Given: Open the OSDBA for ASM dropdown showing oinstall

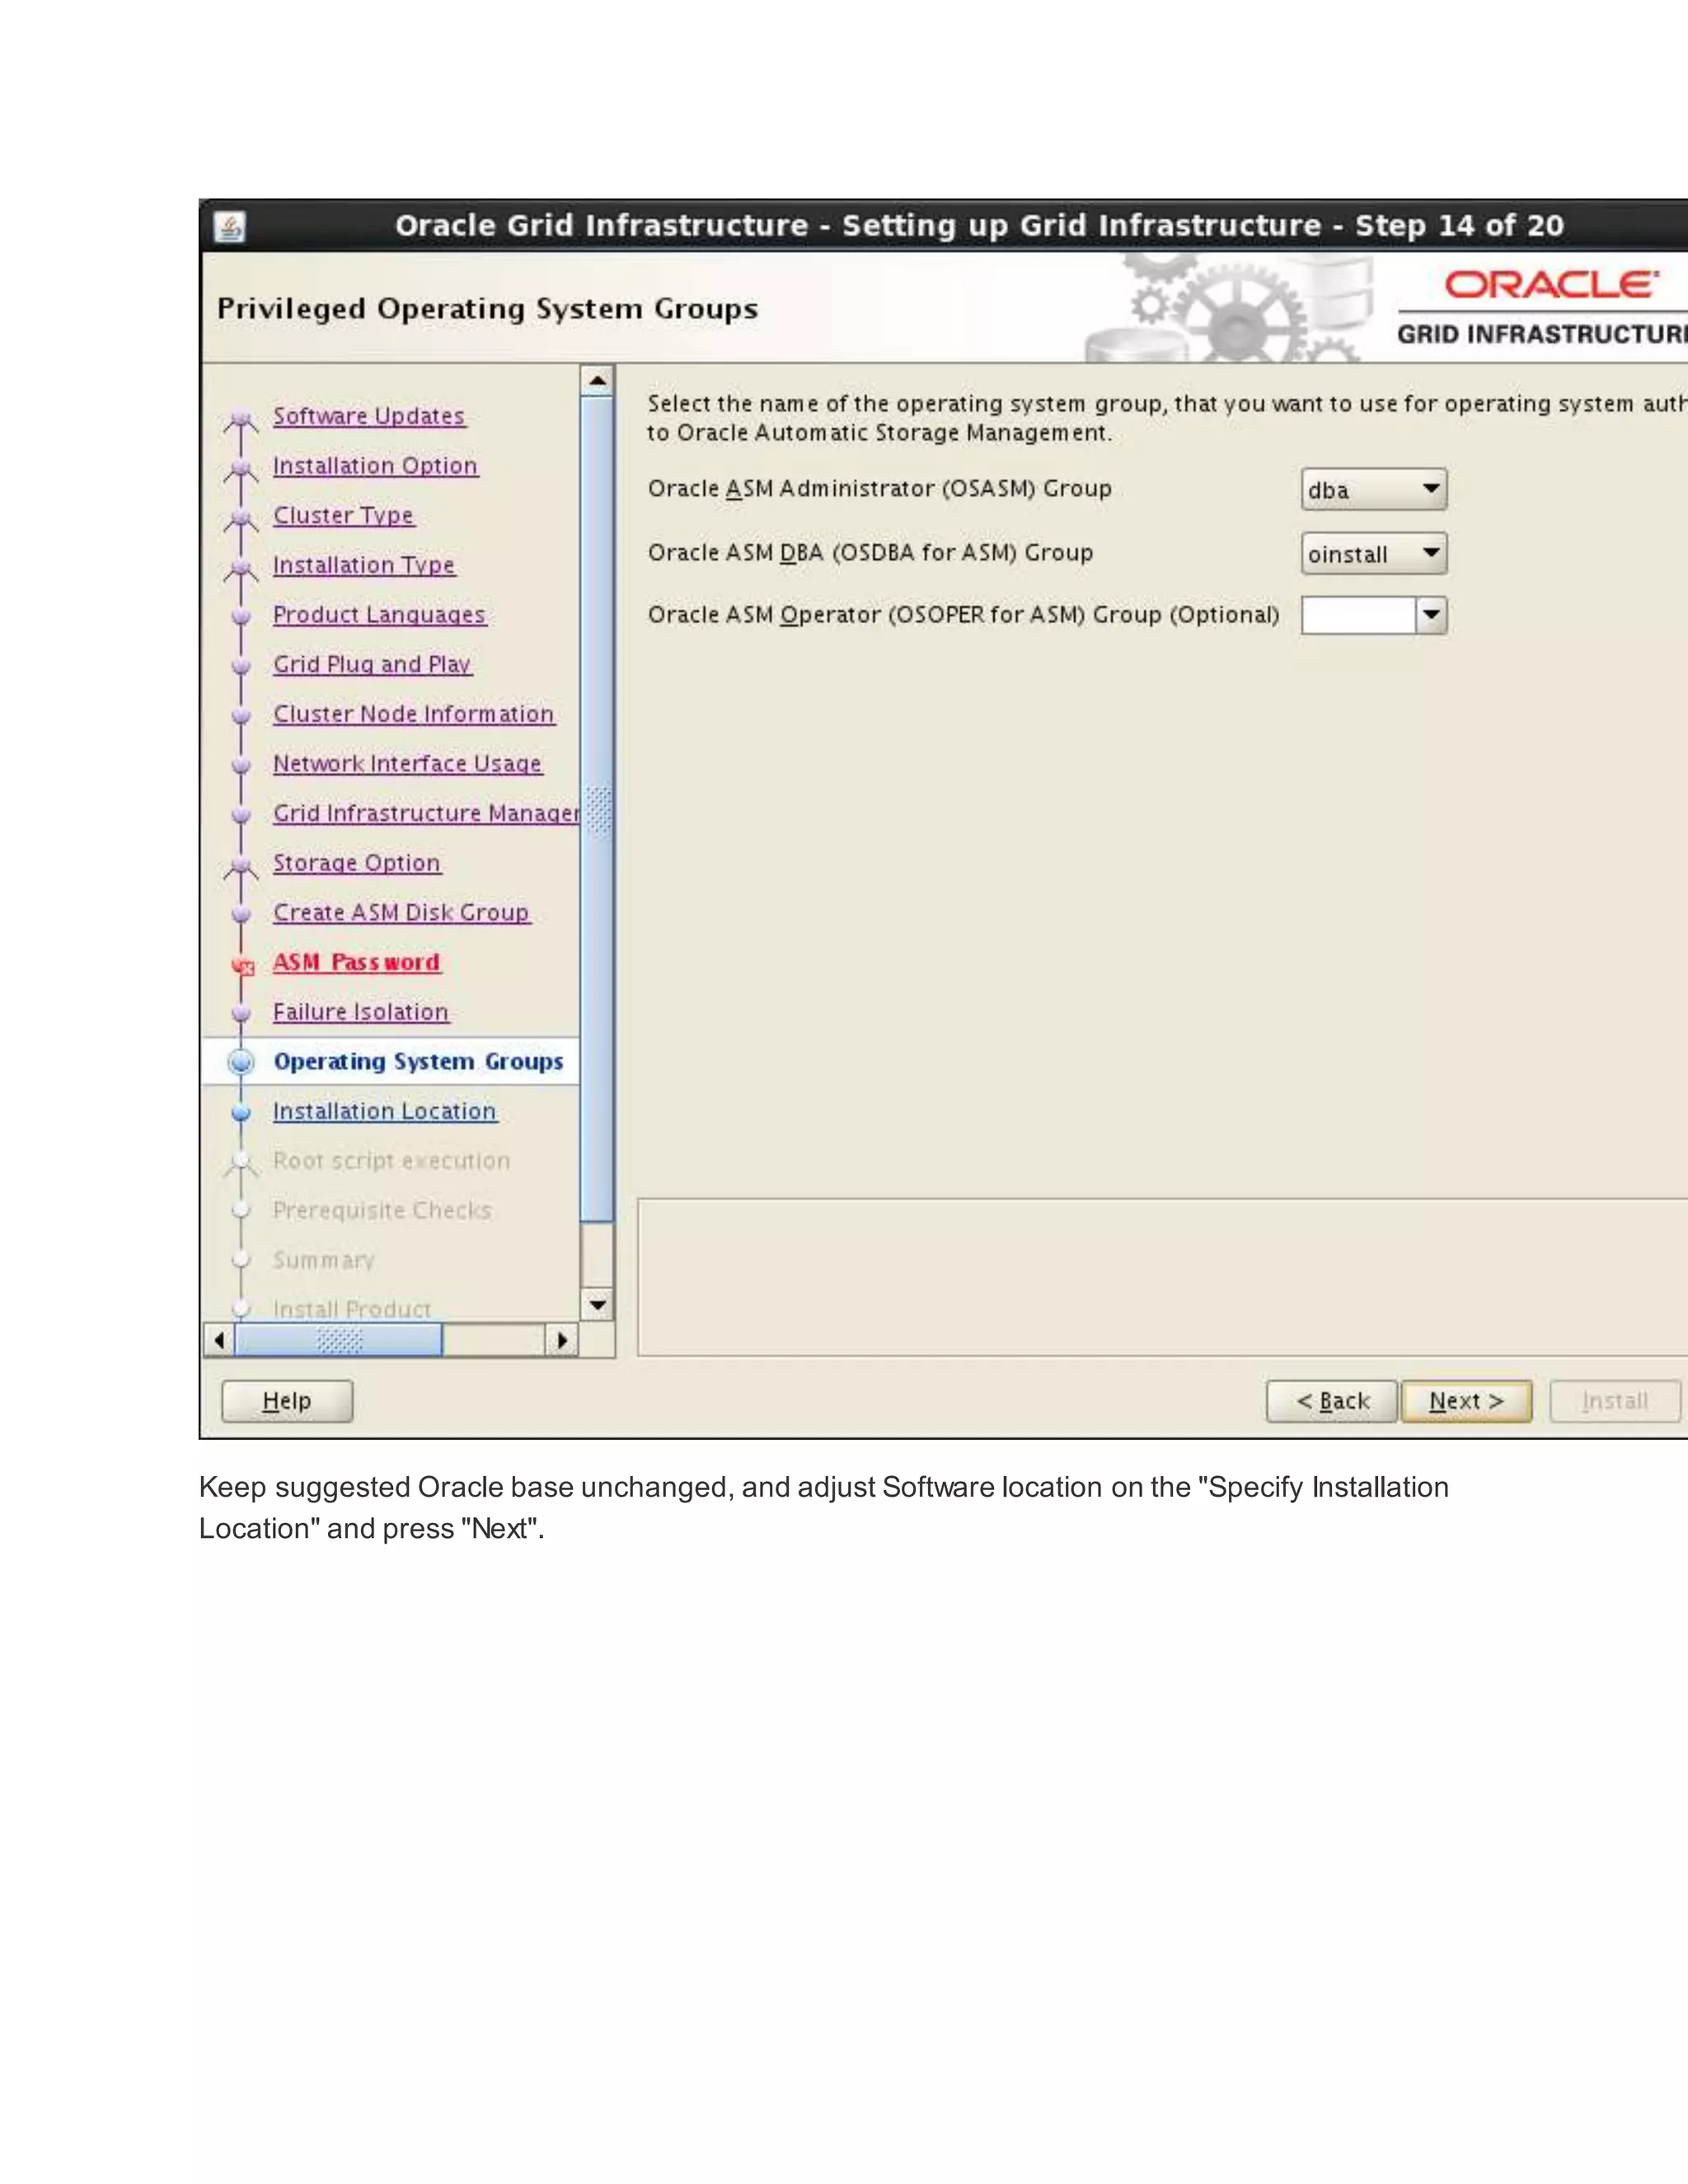Looking at the screenshot, I should [1374, 553].
